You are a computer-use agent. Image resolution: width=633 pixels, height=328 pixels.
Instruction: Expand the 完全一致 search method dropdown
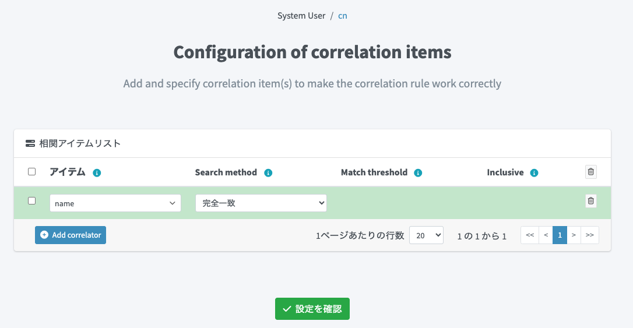tap(261, 203)
